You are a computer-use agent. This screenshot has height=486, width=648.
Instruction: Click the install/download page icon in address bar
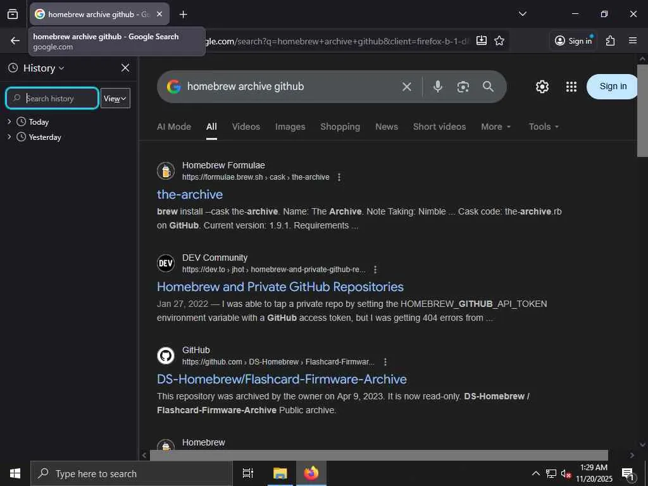pyautogui.click(x=482, y=40)
